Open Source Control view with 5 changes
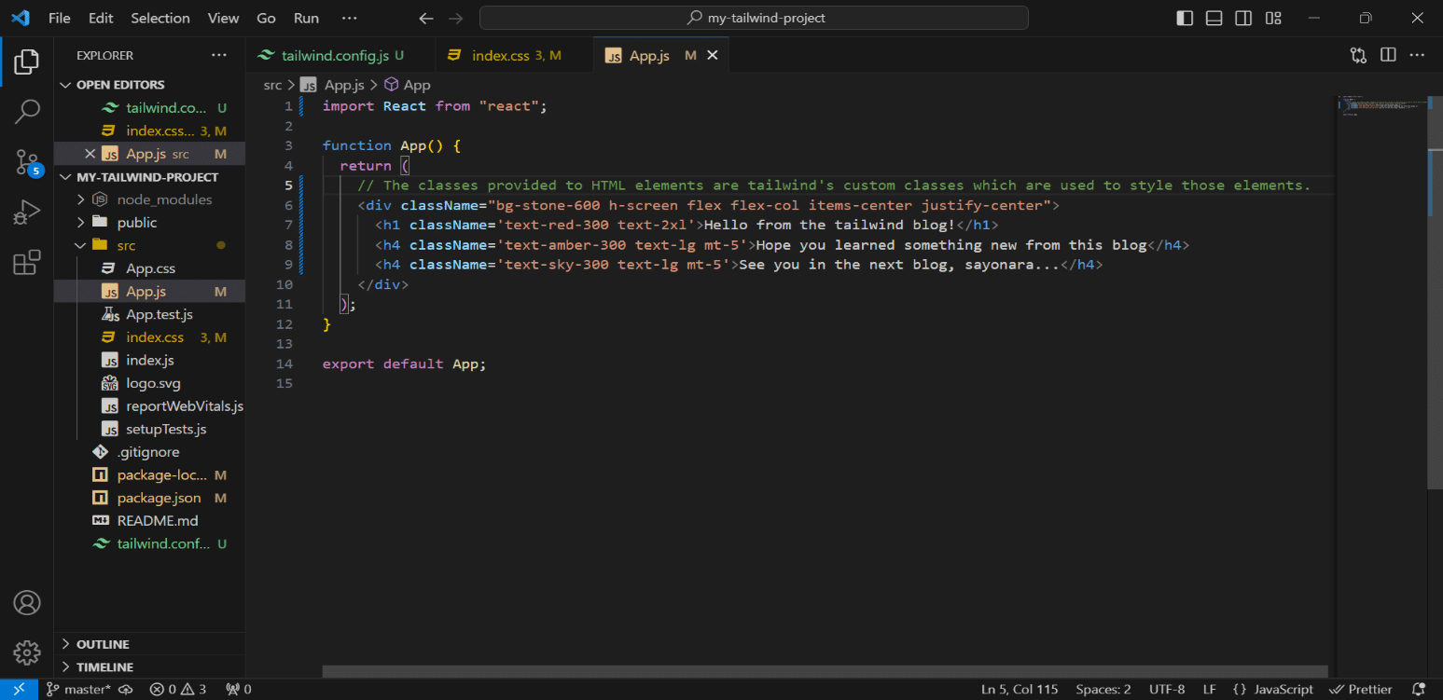 27,163
